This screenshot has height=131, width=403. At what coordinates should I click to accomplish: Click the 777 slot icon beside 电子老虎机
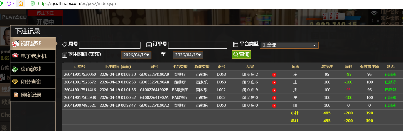[x=15, y=56]
